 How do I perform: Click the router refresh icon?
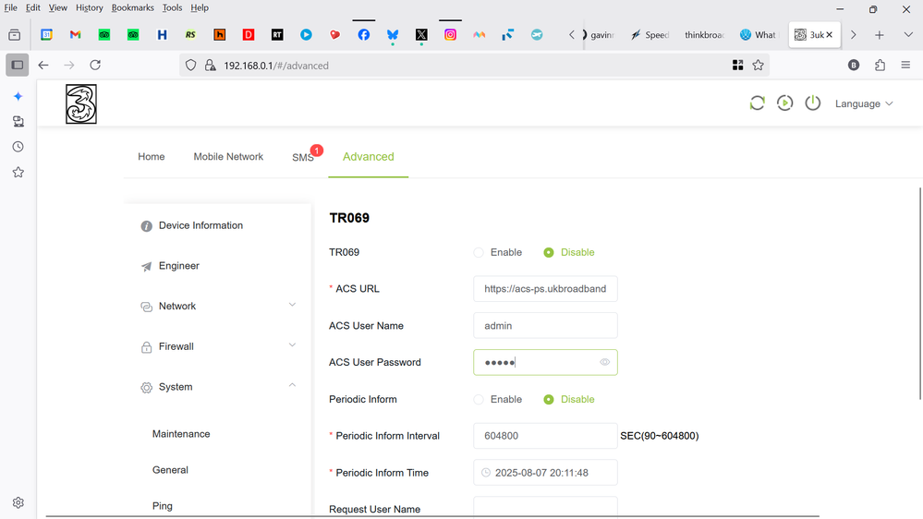pos(757,103)
